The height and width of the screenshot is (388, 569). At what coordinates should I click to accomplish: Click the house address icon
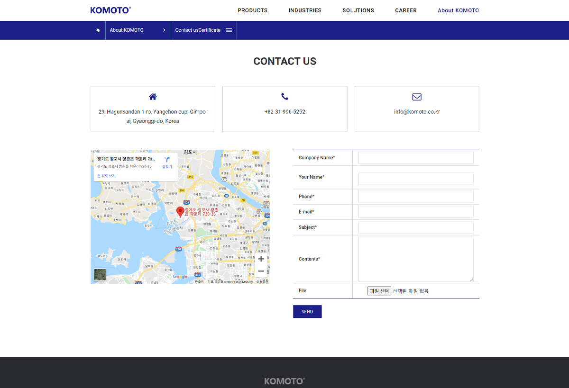point(153,97)
